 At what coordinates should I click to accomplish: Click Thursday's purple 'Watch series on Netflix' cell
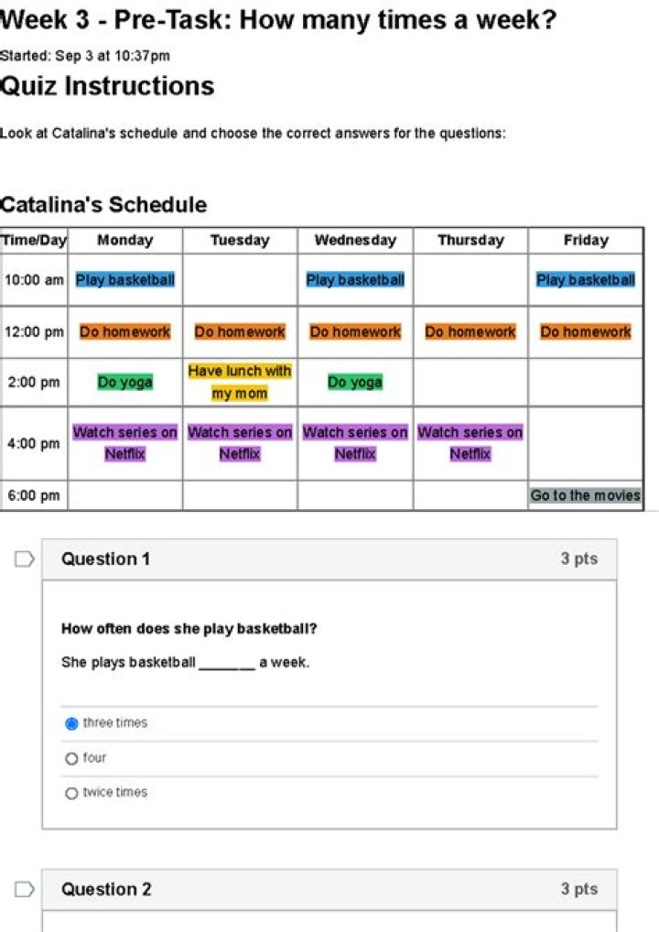[x=470, y=442]
